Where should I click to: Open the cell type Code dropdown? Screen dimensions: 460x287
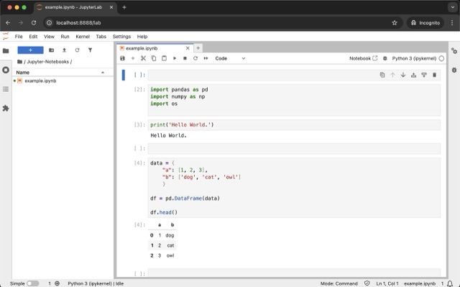point(230,58)
